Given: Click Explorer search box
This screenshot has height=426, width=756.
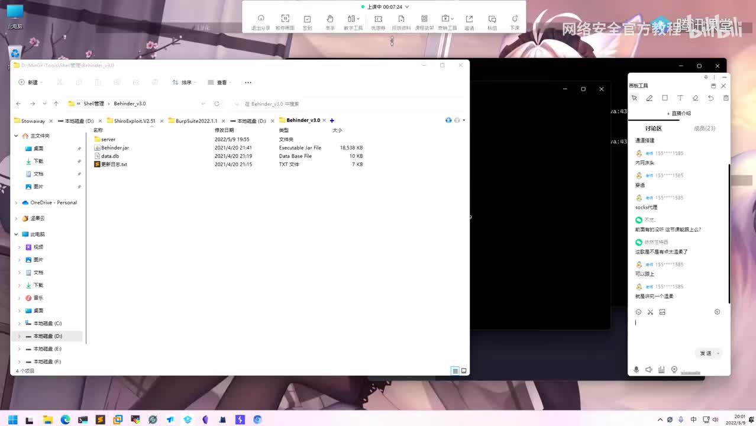Looking at the screenshot, I should pos(347,104).
